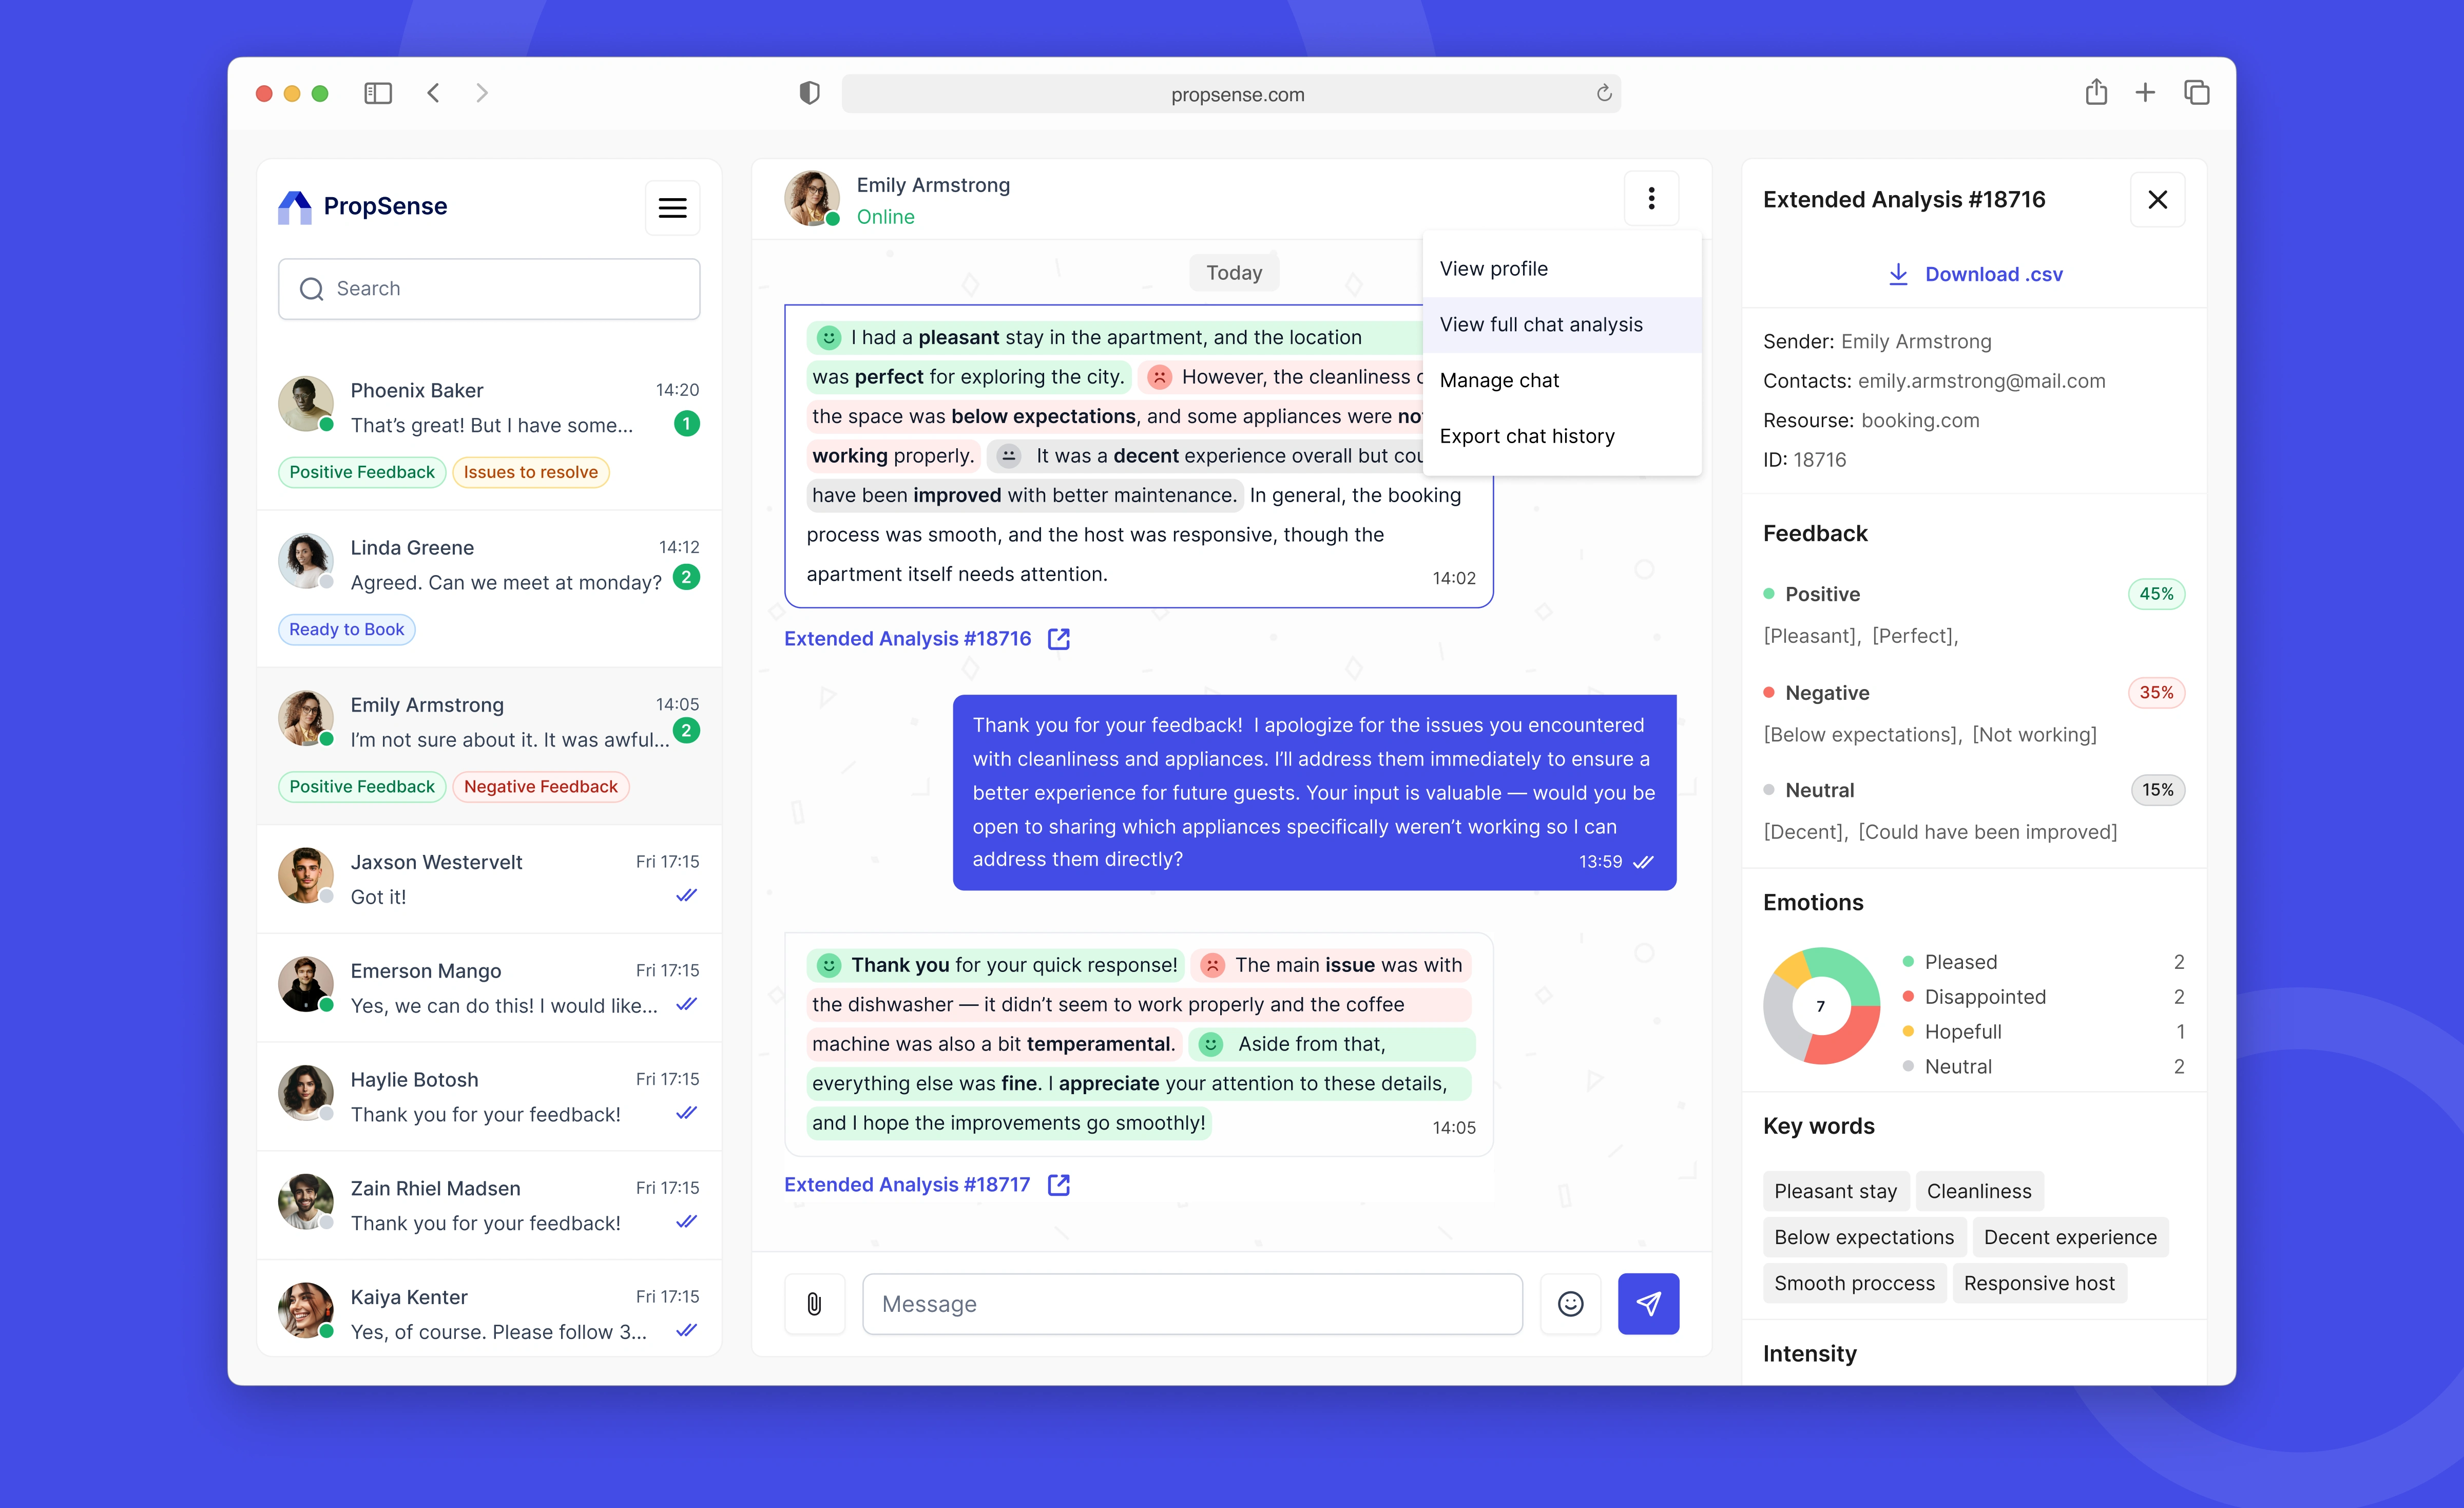Open the browser share icon
The image size is (2464, 1508).
coord(2096,92)
